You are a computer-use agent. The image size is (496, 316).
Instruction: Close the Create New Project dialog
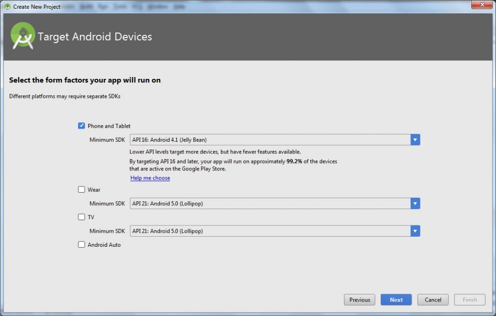(x=481, y=5)
